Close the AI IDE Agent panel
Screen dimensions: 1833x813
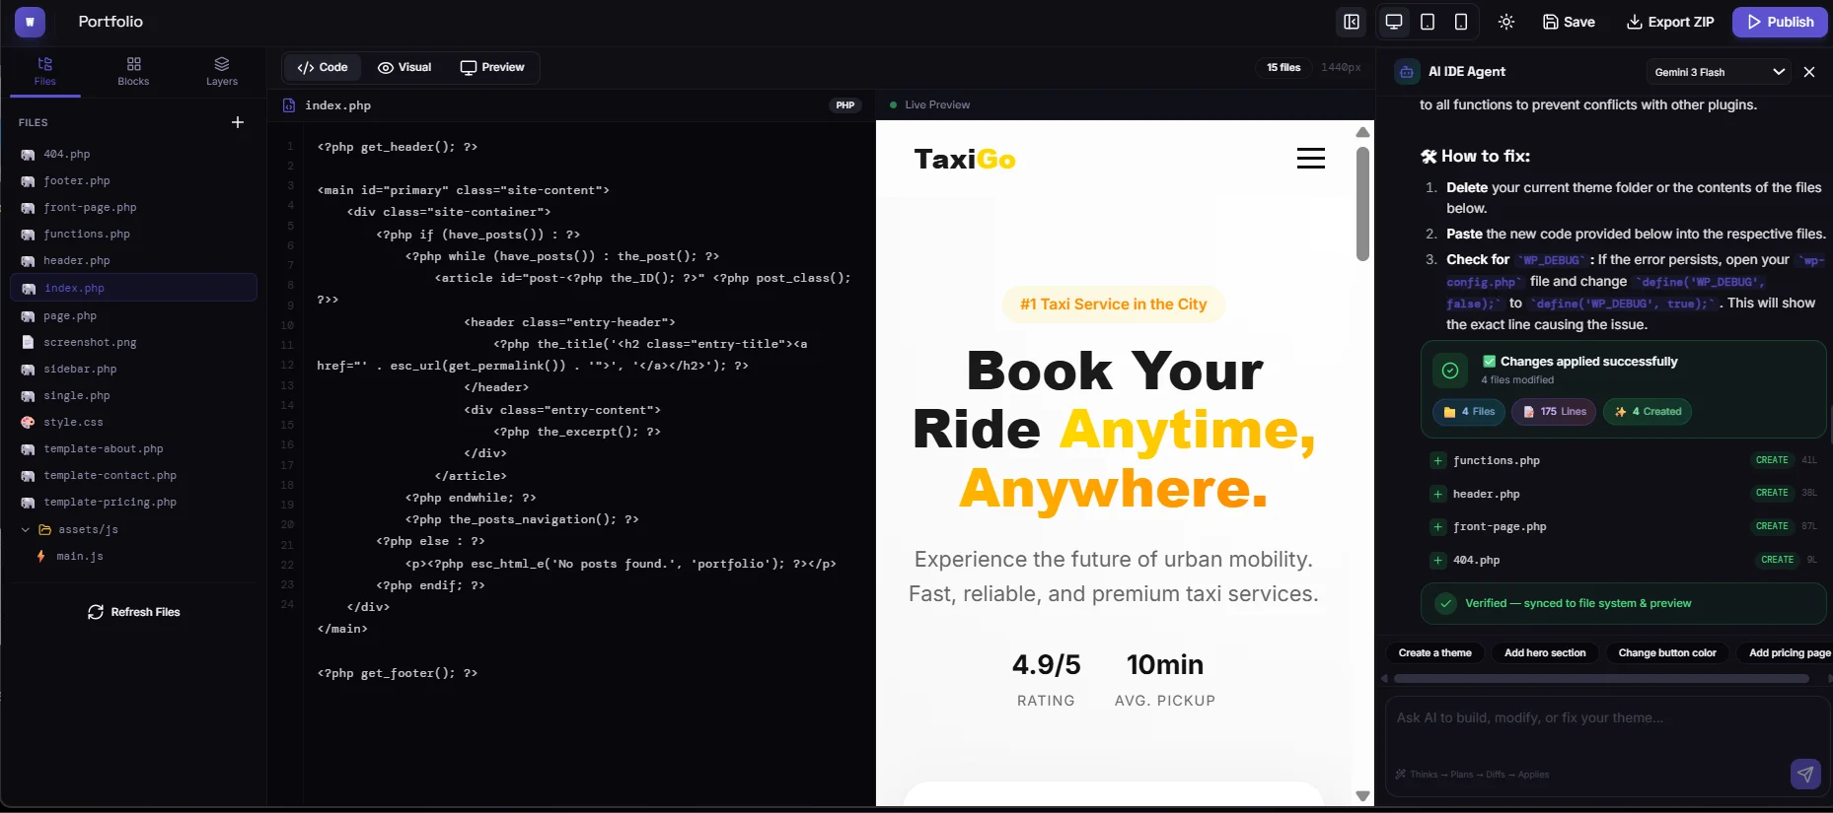(x=1809, y=72)
